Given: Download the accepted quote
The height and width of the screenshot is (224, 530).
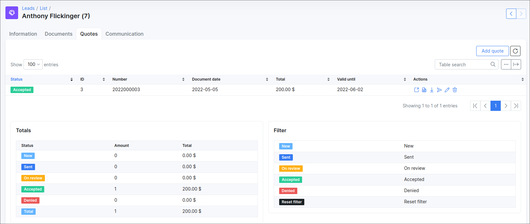Looking at the screenshot, I should click(x=432, y=90).
